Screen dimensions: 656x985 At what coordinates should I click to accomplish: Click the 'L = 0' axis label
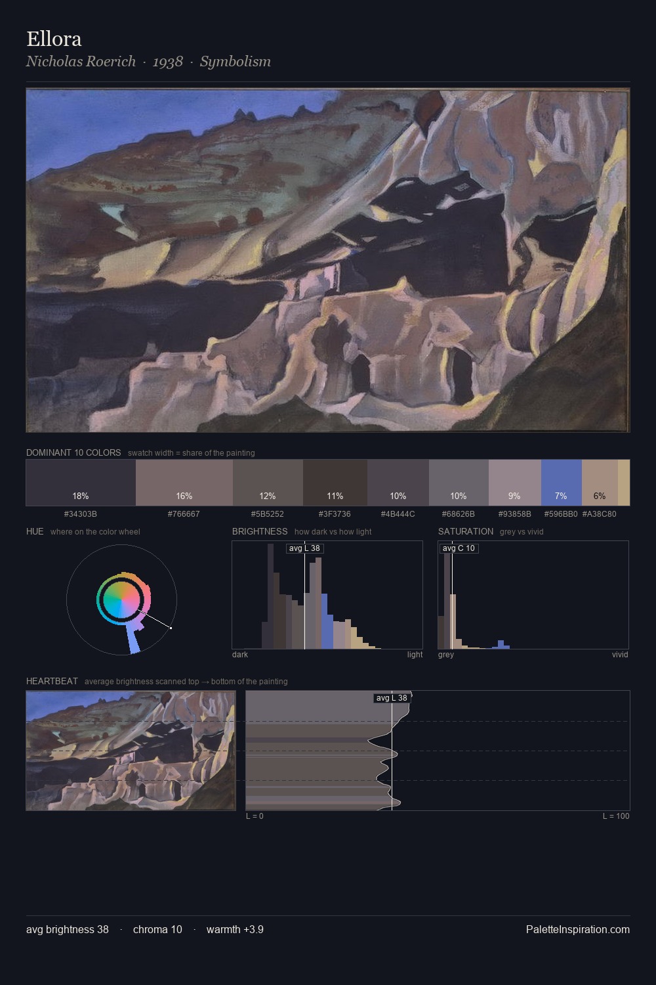pyautogui.click(x=255, y=816)
